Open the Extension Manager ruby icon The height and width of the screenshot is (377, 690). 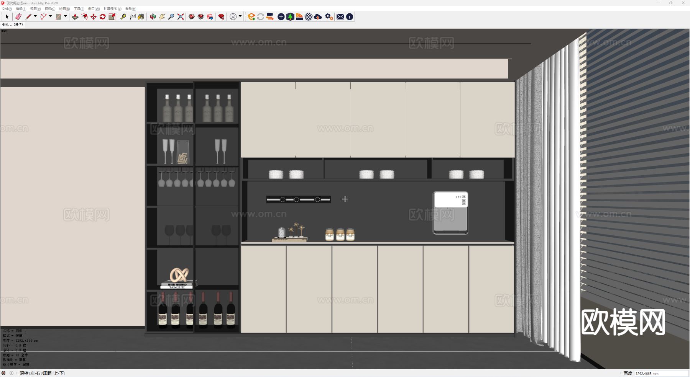click(x=221, y=16)
